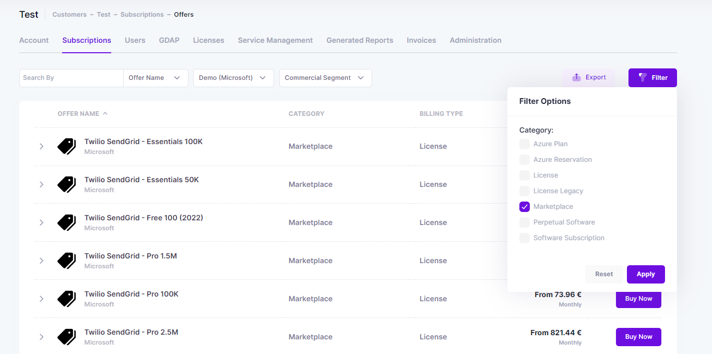712x354 pixels.
Task: Click the tag icon for Essentials 50K
Action: [66, 184]
